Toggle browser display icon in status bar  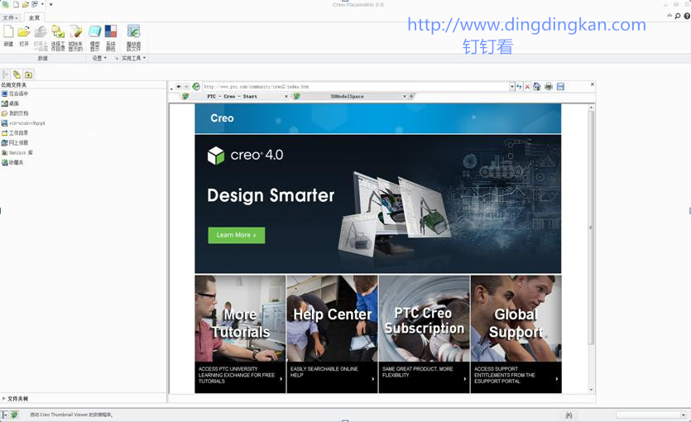[x=15, y=415]
